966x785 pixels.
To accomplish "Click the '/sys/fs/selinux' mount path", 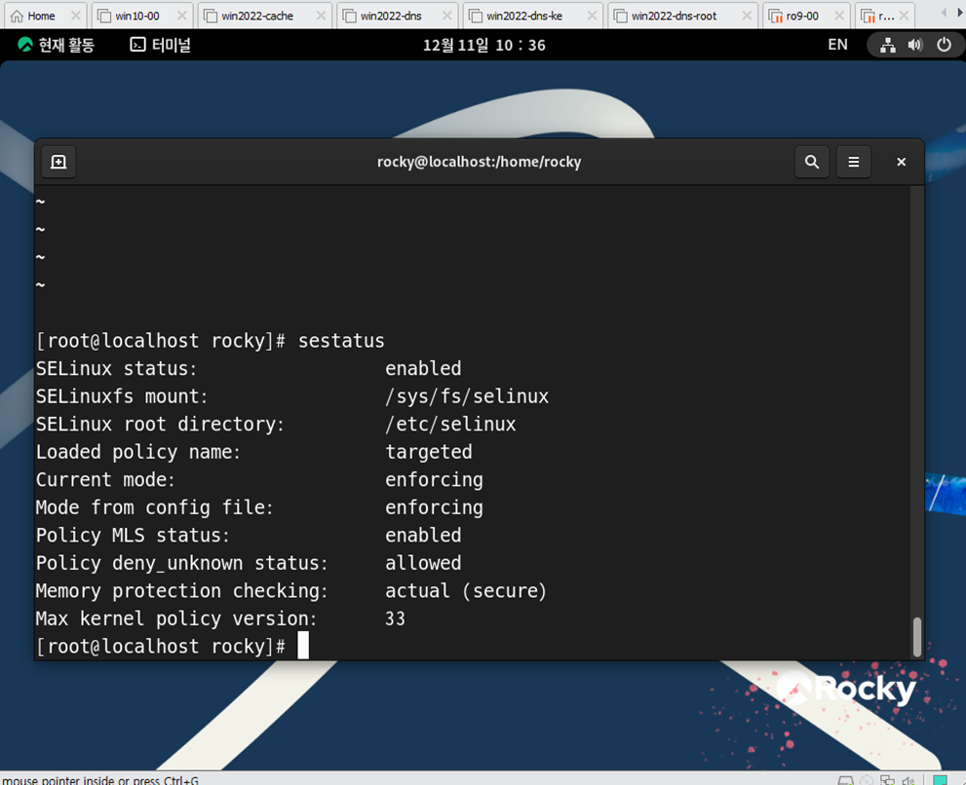I will [467, 396].
